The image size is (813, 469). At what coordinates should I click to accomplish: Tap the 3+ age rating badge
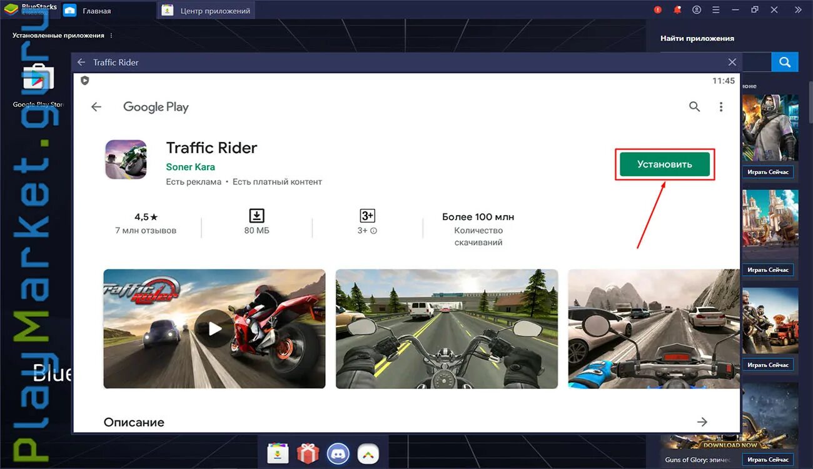(x=367, y=216)
